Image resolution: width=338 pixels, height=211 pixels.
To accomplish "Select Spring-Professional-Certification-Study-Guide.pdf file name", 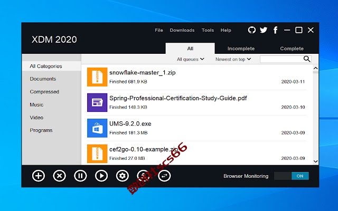I will 178,98.
